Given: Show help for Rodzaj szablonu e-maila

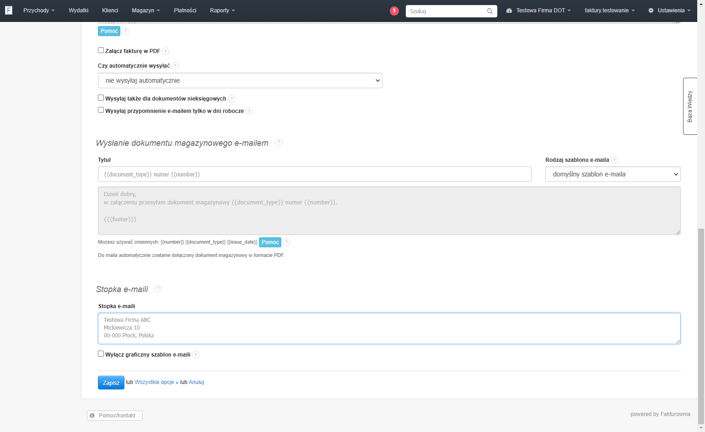Looking at the screenshot, I should tap(614, 160).
